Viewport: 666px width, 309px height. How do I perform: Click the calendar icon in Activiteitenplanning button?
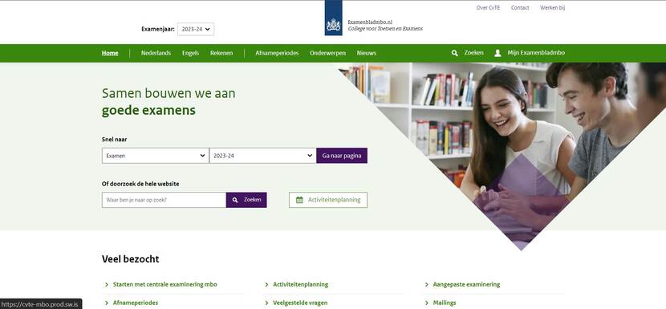coord(299,200)
